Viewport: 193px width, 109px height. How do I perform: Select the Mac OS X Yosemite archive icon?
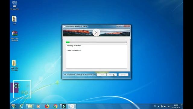14,36
